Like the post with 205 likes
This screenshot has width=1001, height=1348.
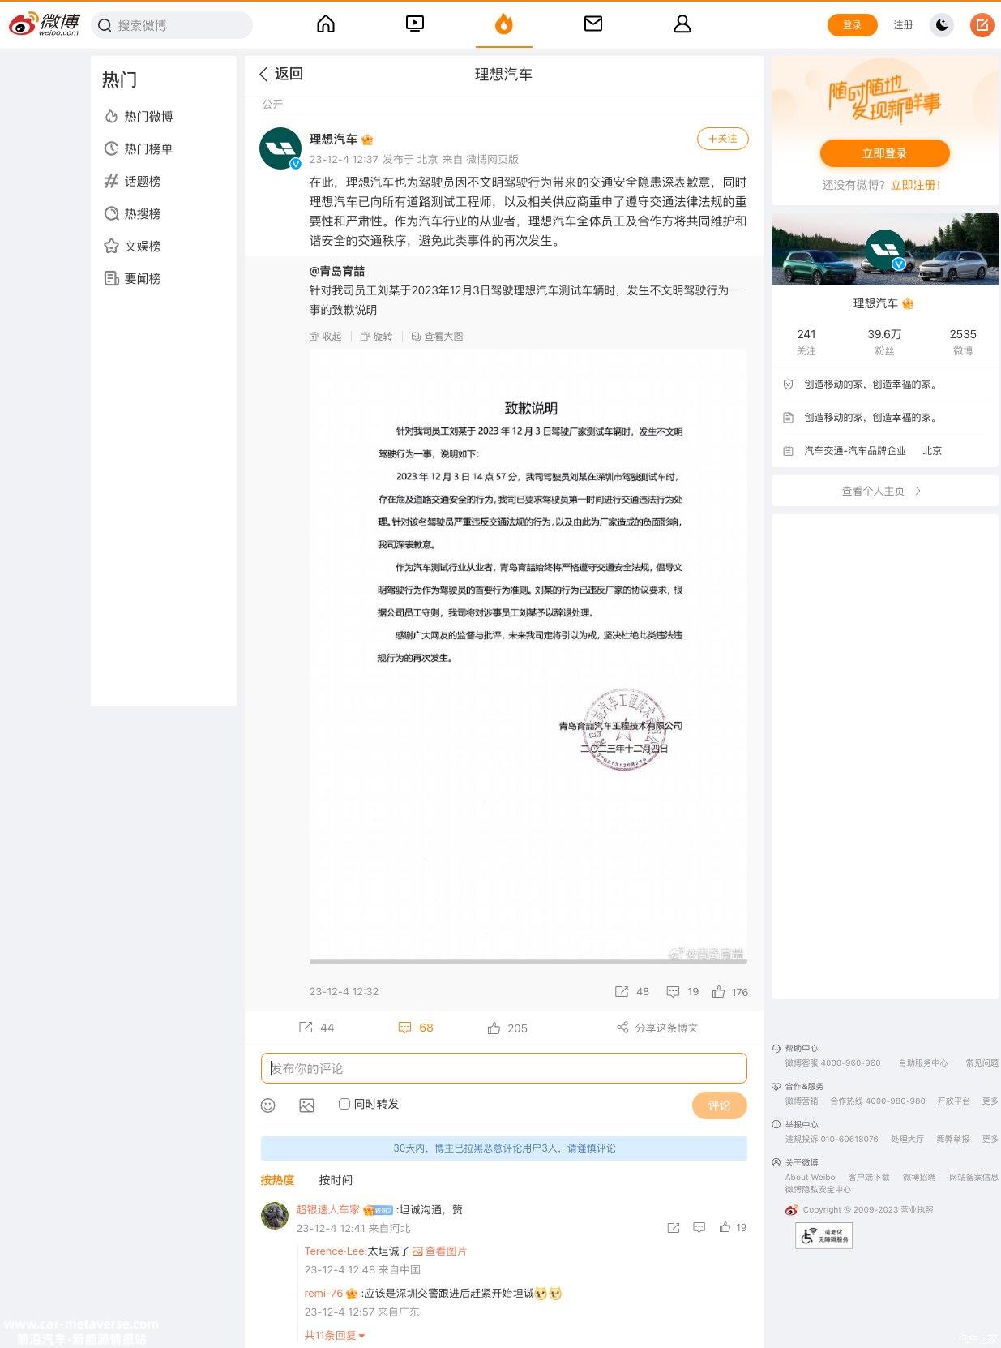click(x=507, y=1028)
